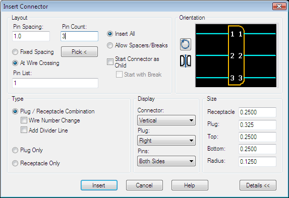Click the Insert button

[99, 185]
